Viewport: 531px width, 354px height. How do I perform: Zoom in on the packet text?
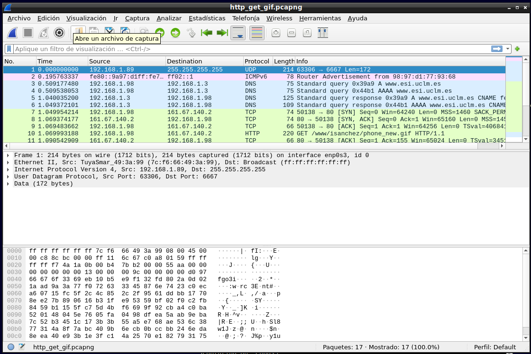point(276,33)
